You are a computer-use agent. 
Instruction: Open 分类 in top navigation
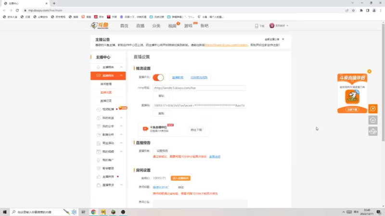[156, 26]
